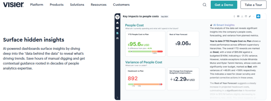
Task: Open the site search magnifier icon
Action: pyautogui.click(x=205, y=5)
